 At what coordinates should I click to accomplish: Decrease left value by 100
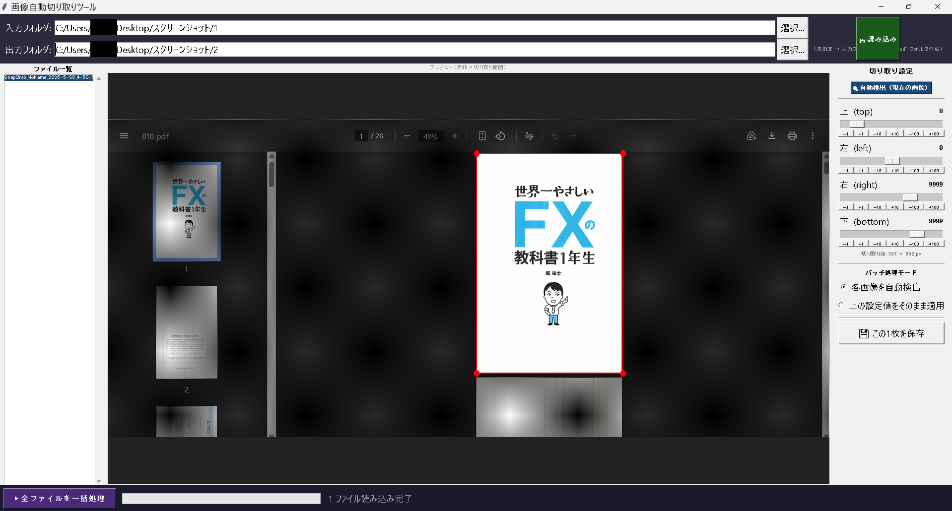point(913,170)
